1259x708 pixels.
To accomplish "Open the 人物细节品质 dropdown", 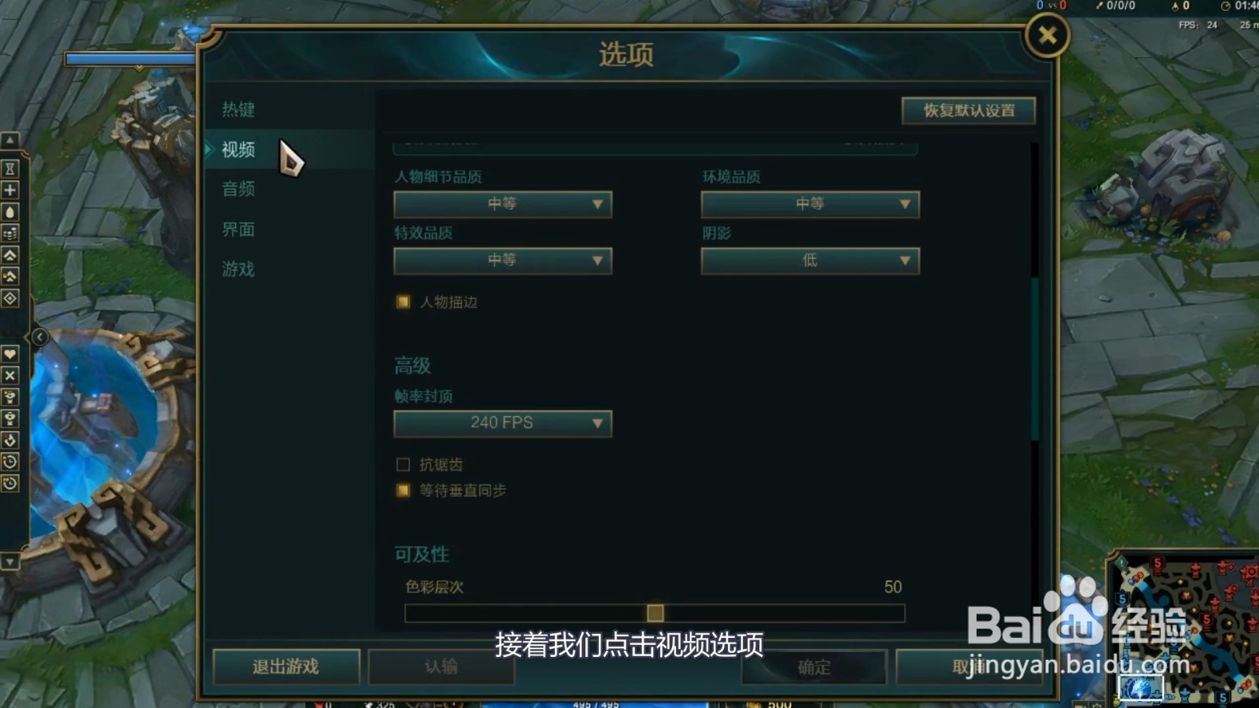I will [503, 205].
